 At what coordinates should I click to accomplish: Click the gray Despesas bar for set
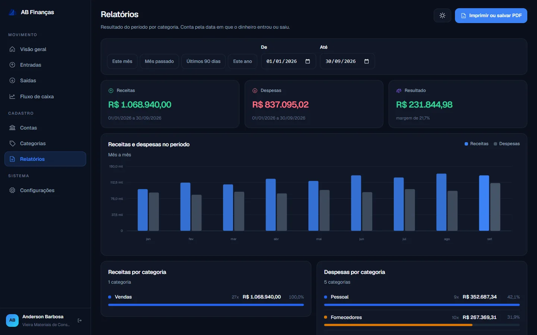495,207
